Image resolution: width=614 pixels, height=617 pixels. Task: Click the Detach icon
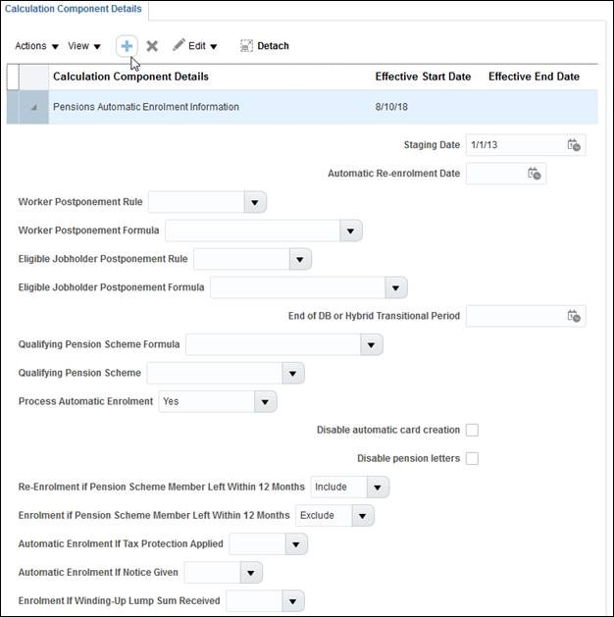point(246,46)
